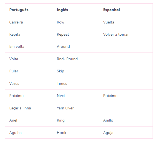Select the Anillo cell

[126, 120]
